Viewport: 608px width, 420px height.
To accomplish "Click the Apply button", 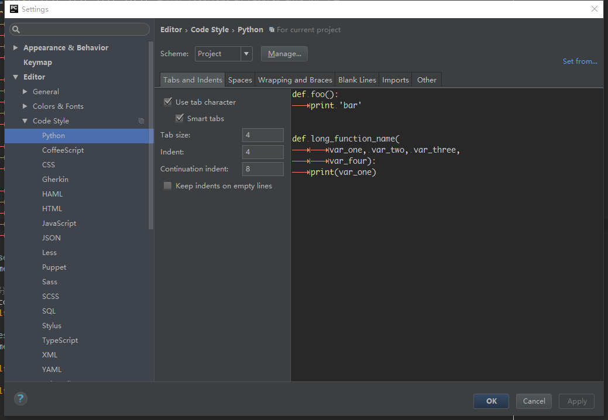I will pos(577,401).
